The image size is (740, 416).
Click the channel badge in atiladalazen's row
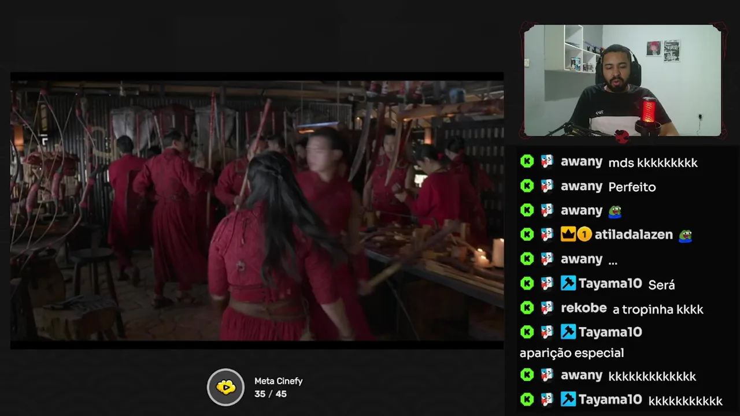(547, 234)
